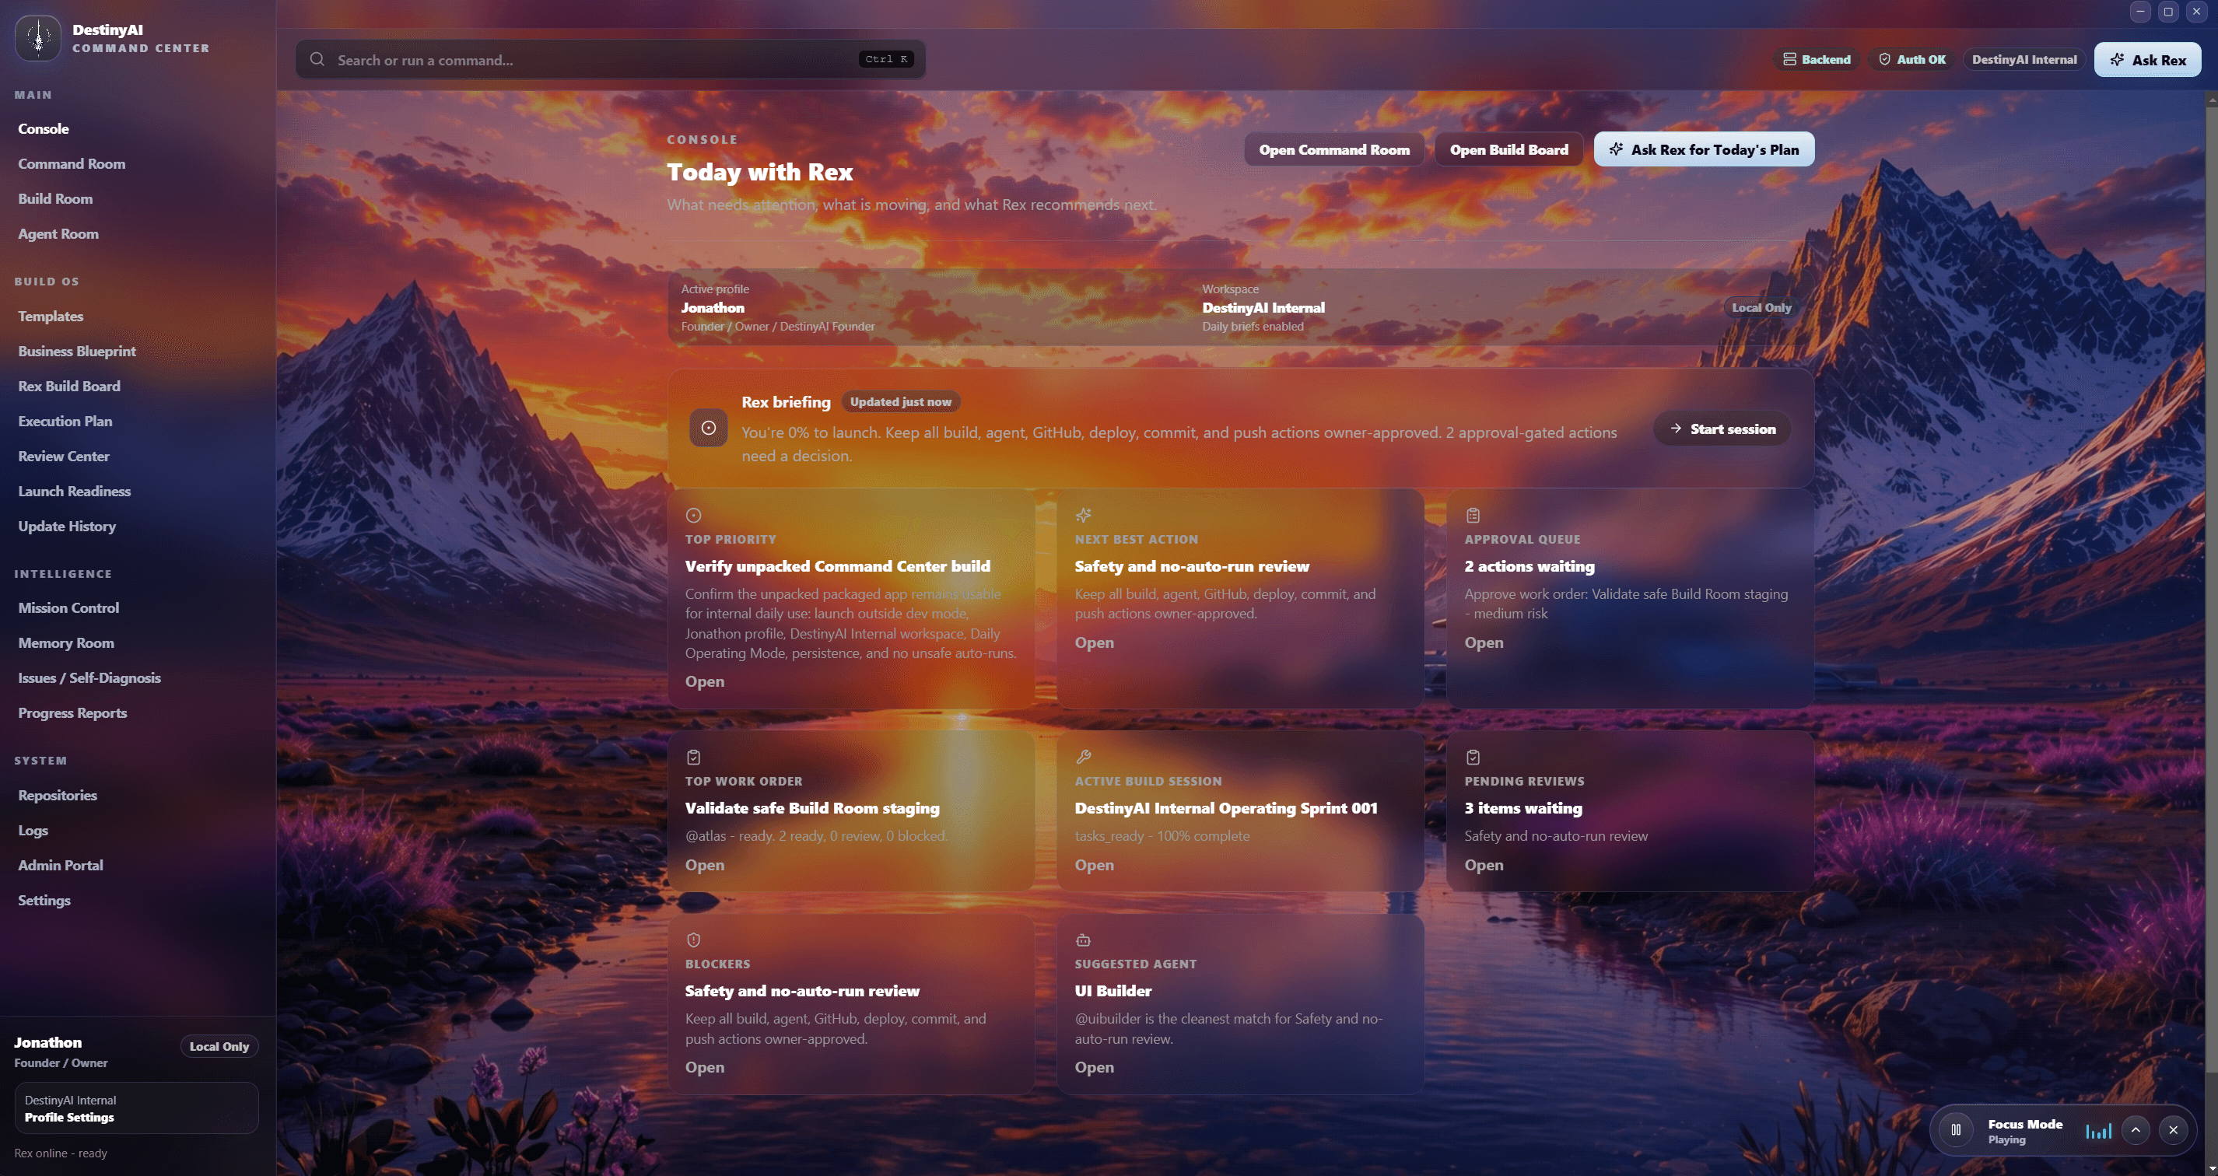Open the Approval Queue card

[1484, 643]
